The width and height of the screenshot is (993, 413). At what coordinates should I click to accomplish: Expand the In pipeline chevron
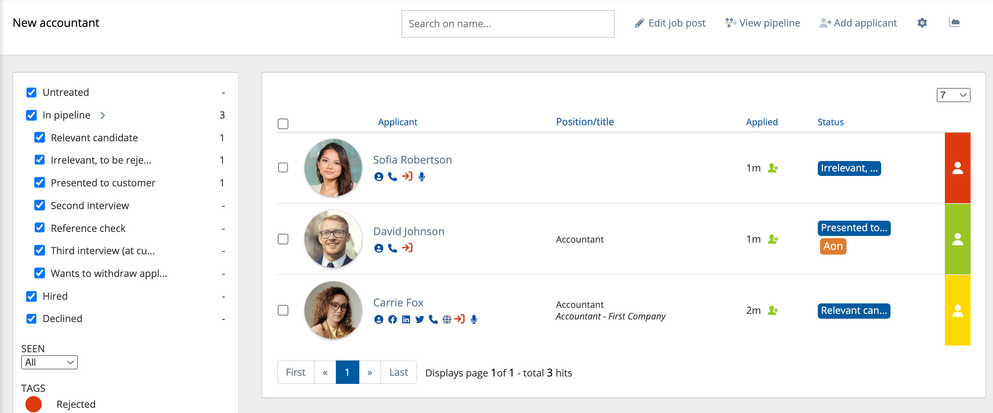point(103,115)
